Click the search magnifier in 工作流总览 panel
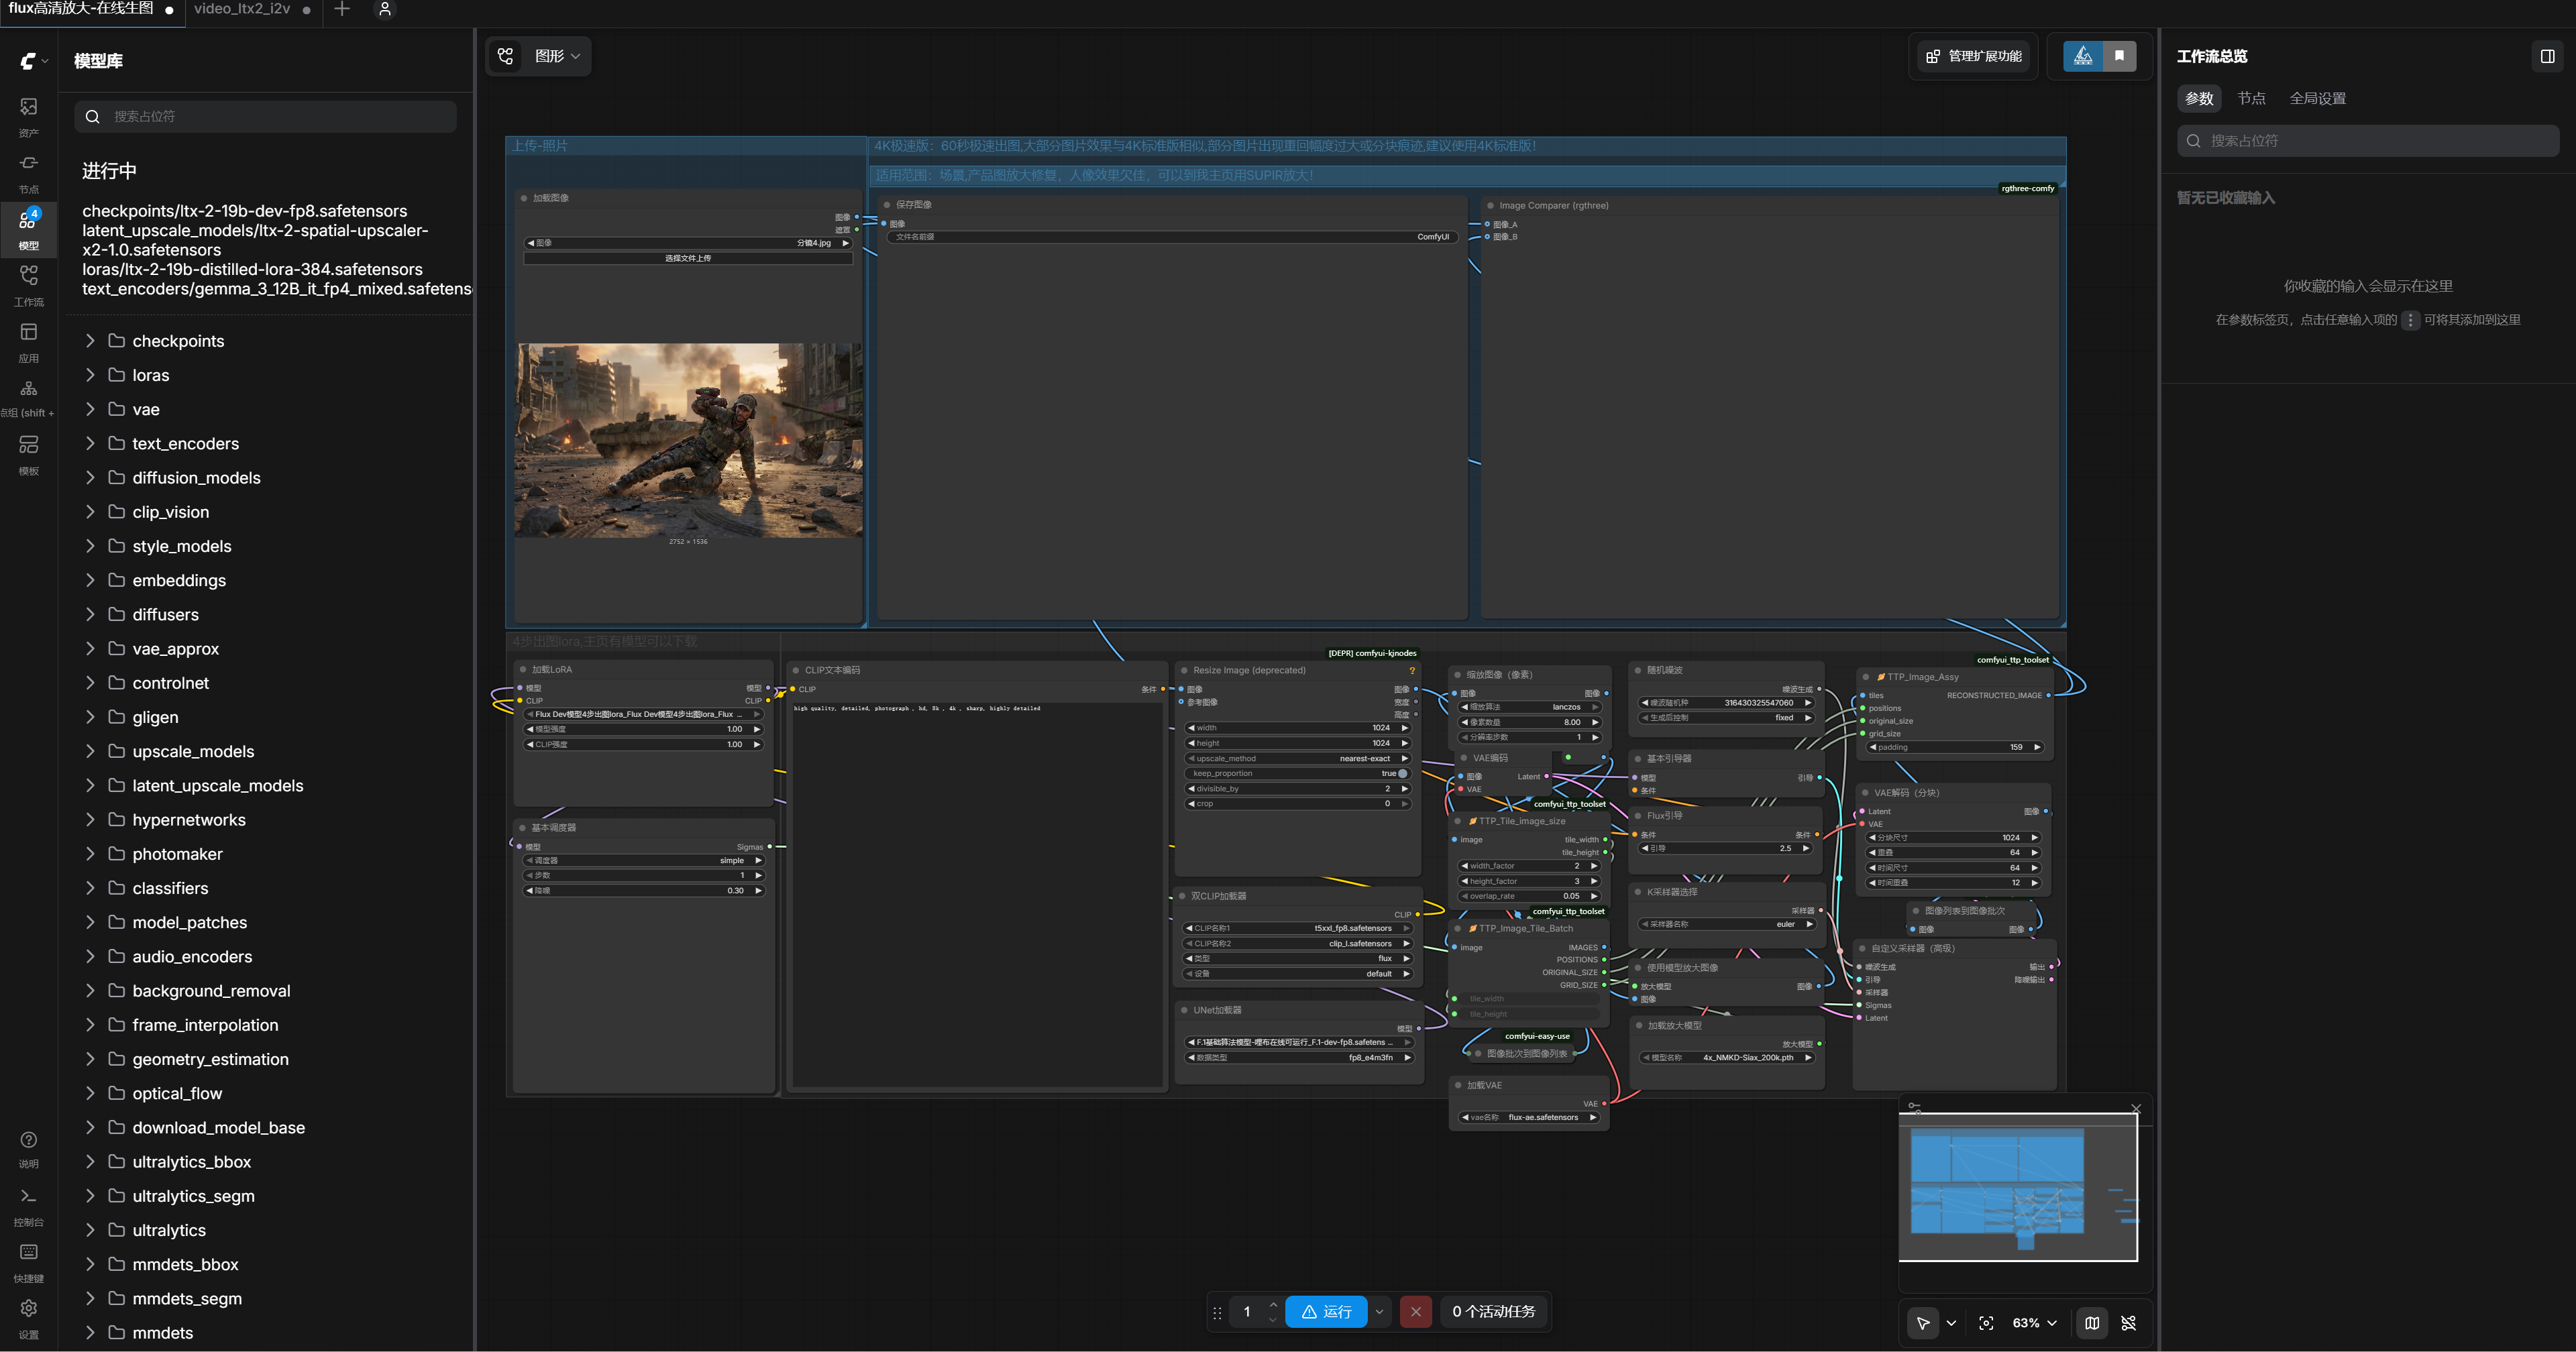The height and width of the screenshot is (1352, 2576). click(x=2193, y=141)
